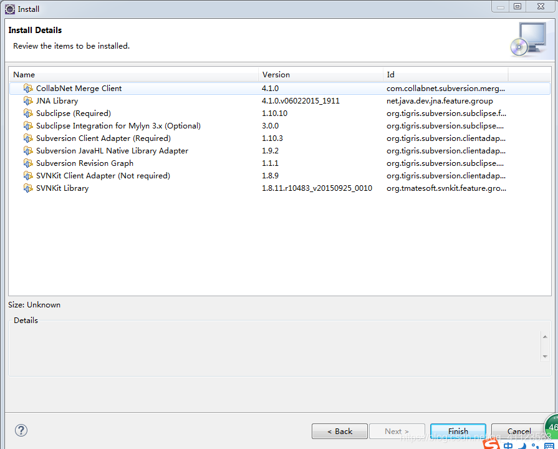Click the Subversion JavaHL Native Library icon
This screenshot has height=449, width=558.
coord(28,151)
